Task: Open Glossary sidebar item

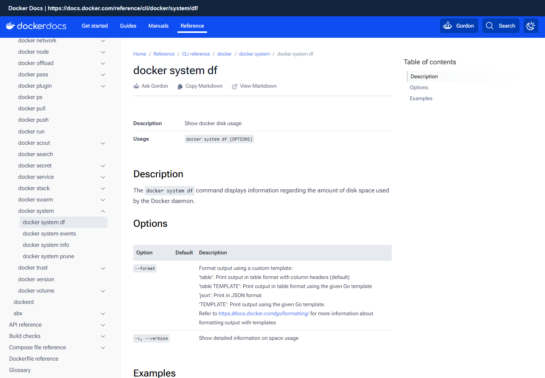Action: tap(20, 370)
